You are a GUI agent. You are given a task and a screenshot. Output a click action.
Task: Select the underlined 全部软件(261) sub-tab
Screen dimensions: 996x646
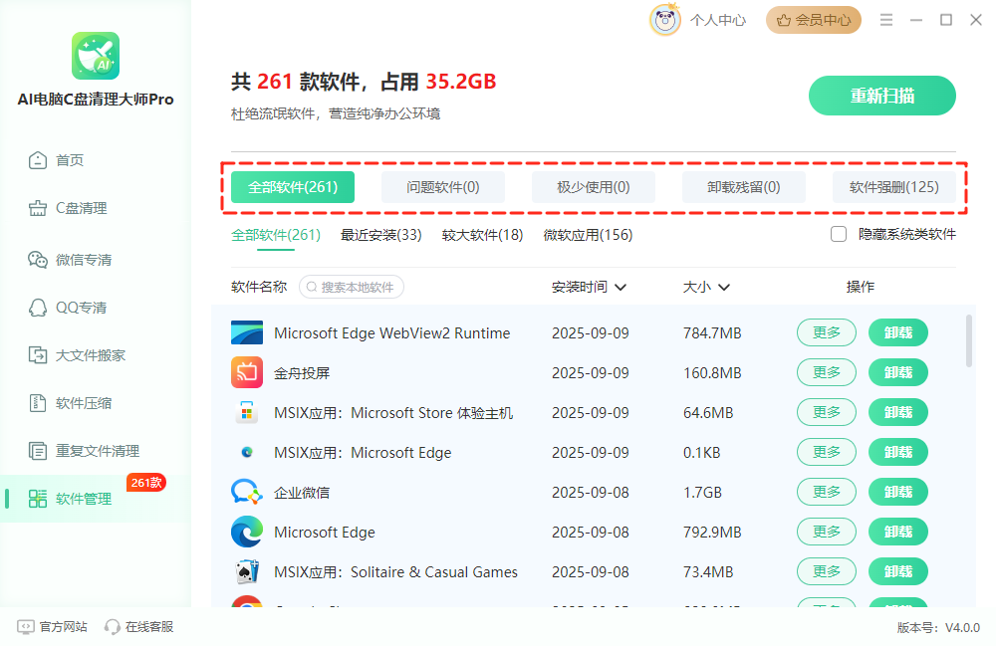tap(276, 235)
